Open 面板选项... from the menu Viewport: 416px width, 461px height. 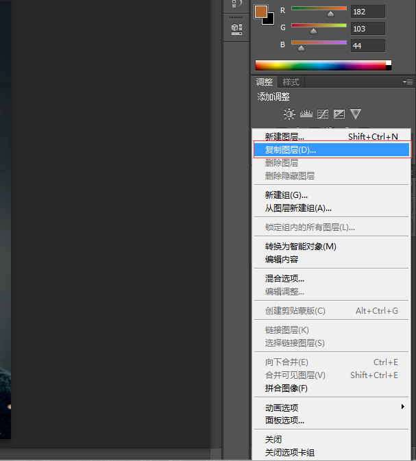(331, 421)
